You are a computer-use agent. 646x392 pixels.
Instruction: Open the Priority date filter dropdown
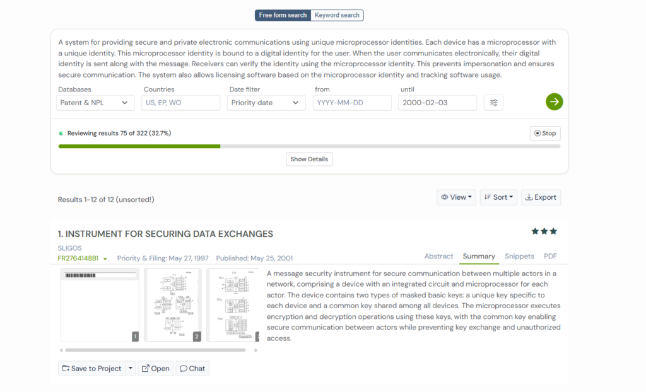(266, 103)
